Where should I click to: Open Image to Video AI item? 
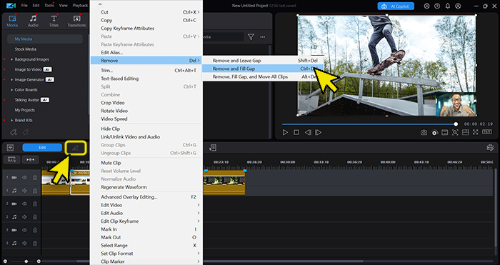(33, 69)
